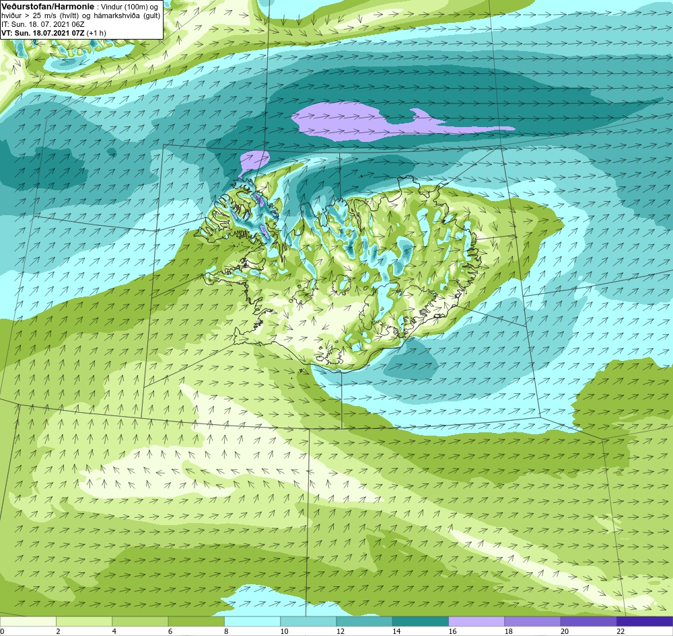The width and height of the screenshot is (673, 636).
Task: Click the "IT: Sun. 18. 07. 2021 06Z" line
Action: point(43,24)
